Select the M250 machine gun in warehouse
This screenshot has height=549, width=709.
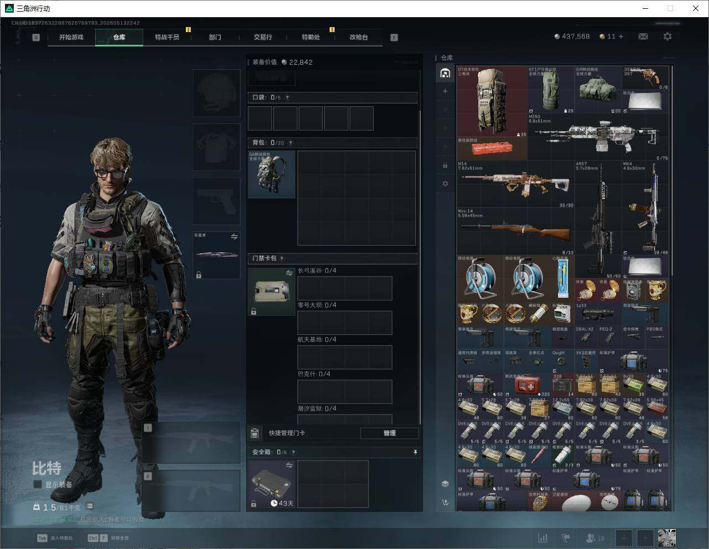(598, 137)
